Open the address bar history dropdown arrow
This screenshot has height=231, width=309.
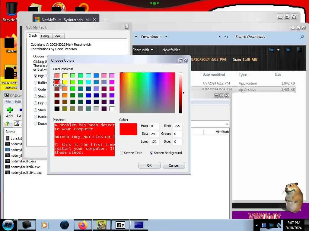point(219,37)
